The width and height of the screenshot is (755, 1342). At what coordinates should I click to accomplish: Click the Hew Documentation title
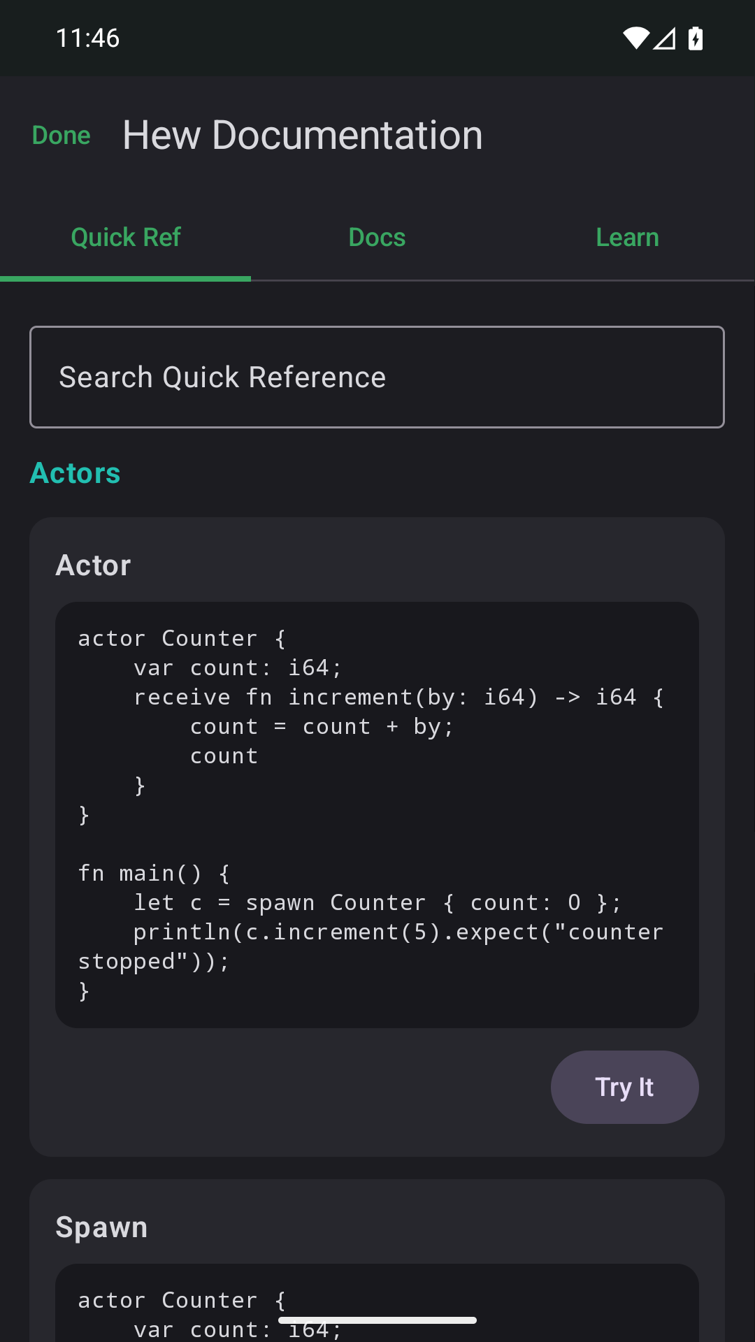pos(303,135)
